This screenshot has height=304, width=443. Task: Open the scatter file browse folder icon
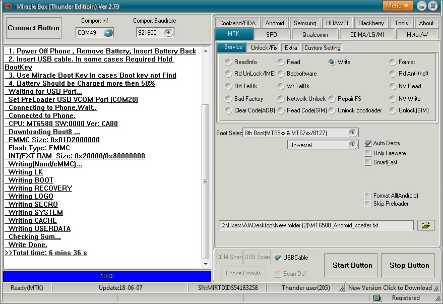click(x=426, y=225)
